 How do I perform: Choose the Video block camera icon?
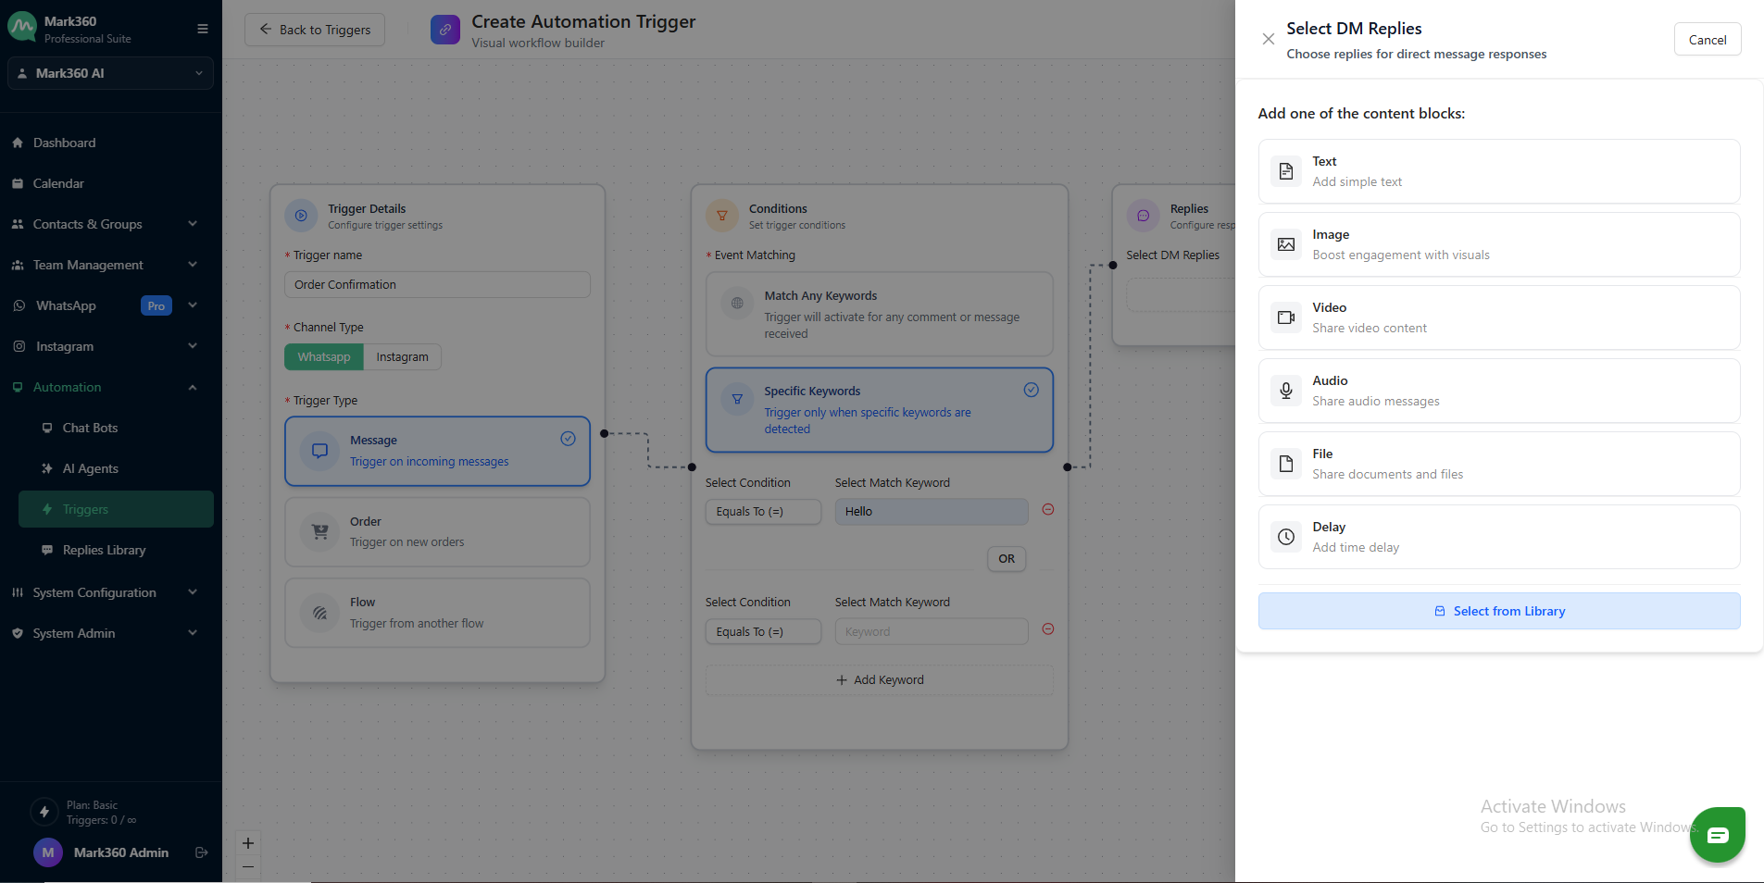1285,317
